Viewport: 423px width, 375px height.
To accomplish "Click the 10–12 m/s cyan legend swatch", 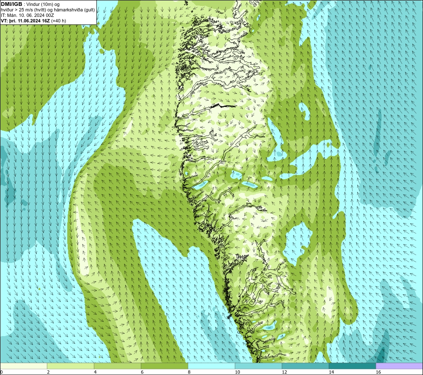I will pos(258,366).
